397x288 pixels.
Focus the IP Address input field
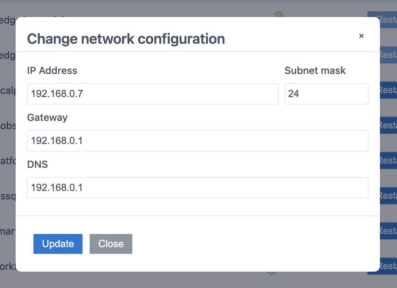[x=153, y=94]
